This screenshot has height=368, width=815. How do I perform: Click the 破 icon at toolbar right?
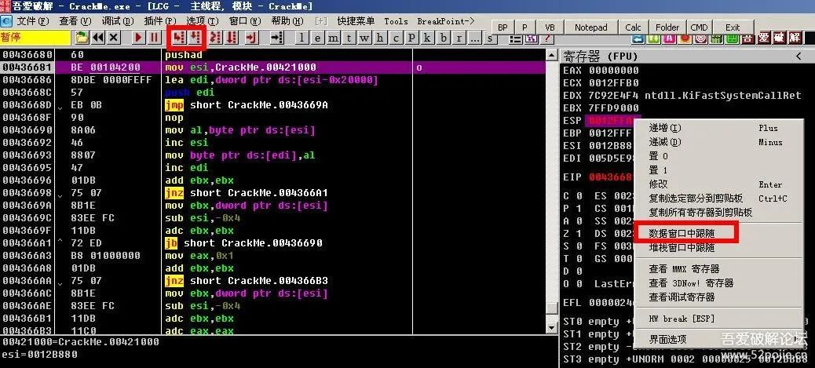pyautogui.click(x=779, y=38)
